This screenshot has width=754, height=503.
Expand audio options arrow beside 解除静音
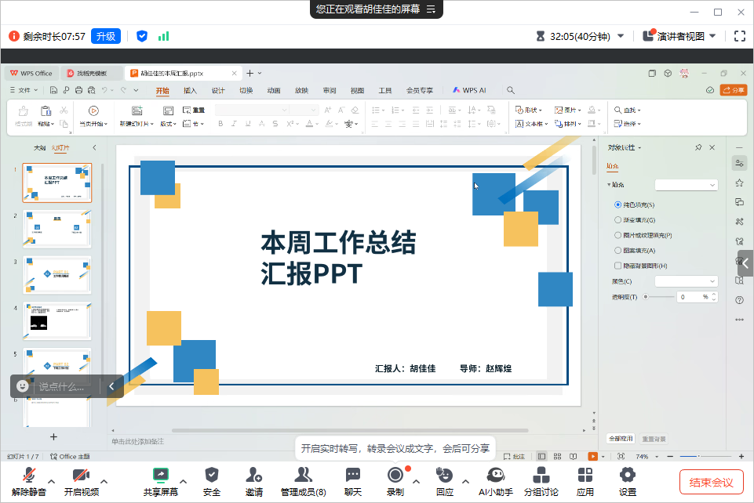pos(52,481)
